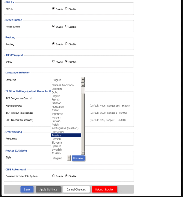Viewport: 183px width, 197px height.
Task: Select Romanian language option
Action: 66,132
